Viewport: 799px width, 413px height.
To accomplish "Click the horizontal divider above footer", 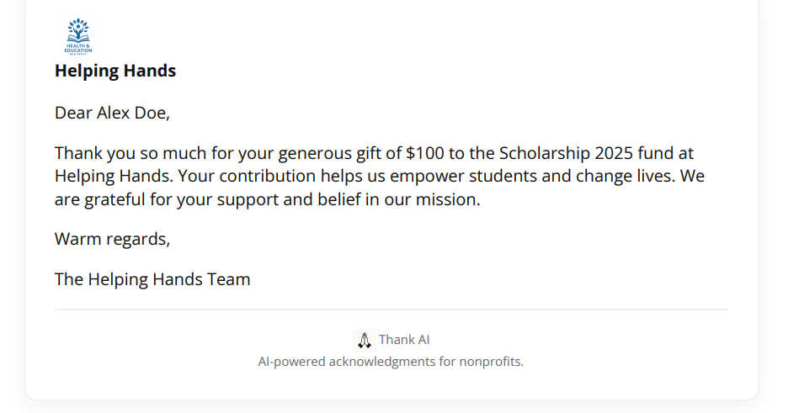I will click(x=392, y=309).
